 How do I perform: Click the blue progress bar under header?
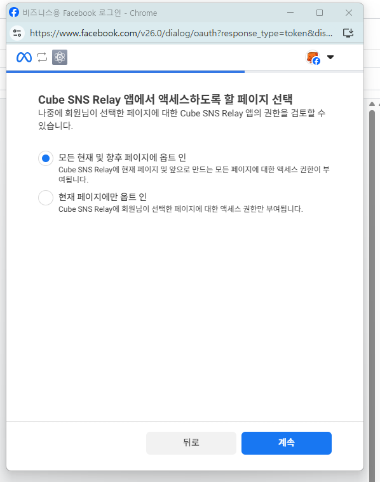click(x=125, y=72)
